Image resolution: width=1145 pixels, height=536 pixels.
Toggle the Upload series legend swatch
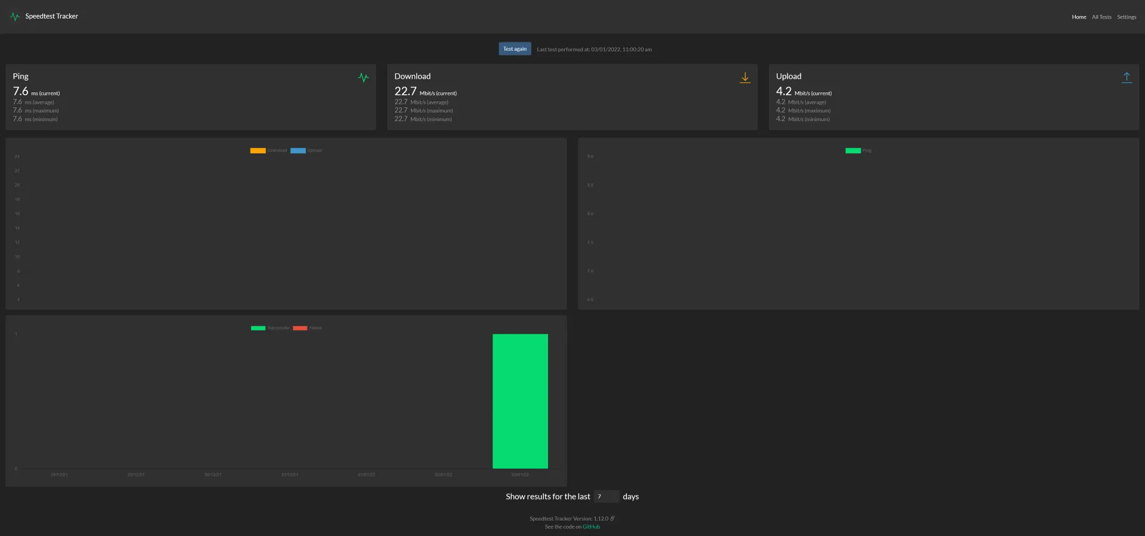(x=298, y=150)
